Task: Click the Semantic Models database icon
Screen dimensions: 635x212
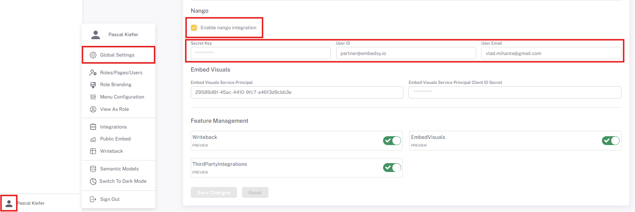Action: point(93,169)
